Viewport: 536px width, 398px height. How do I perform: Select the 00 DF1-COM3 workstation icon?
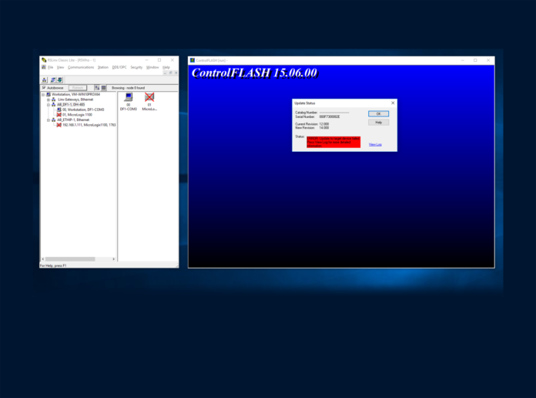[x=128, y=98]
